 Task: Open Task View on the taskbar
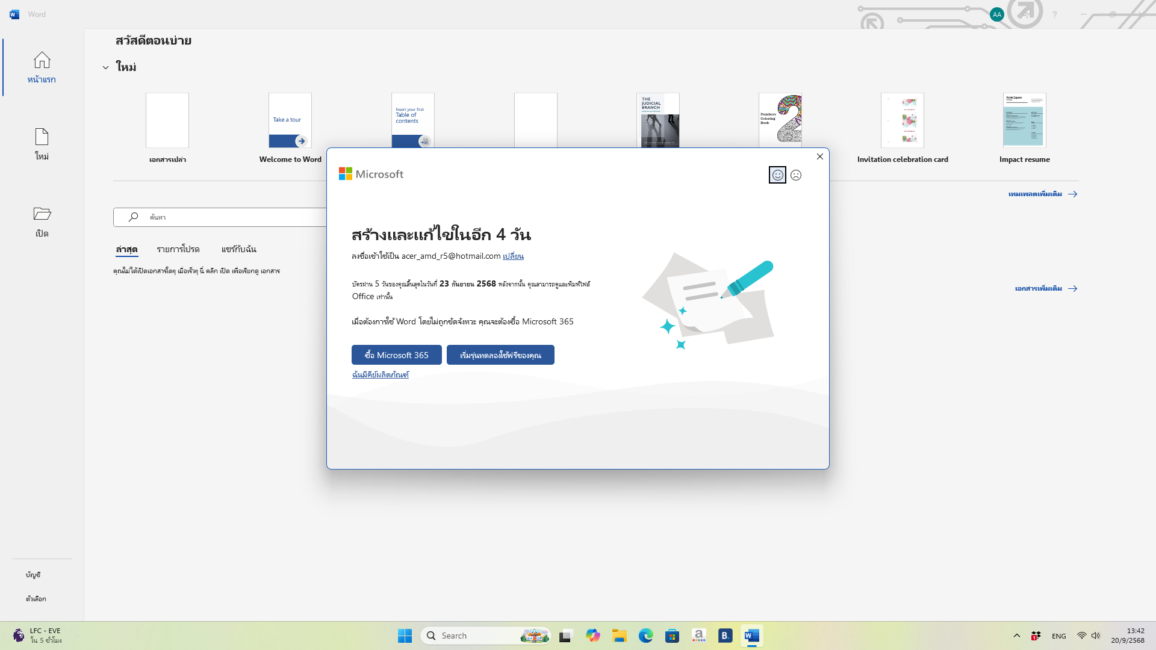[566, 636]
